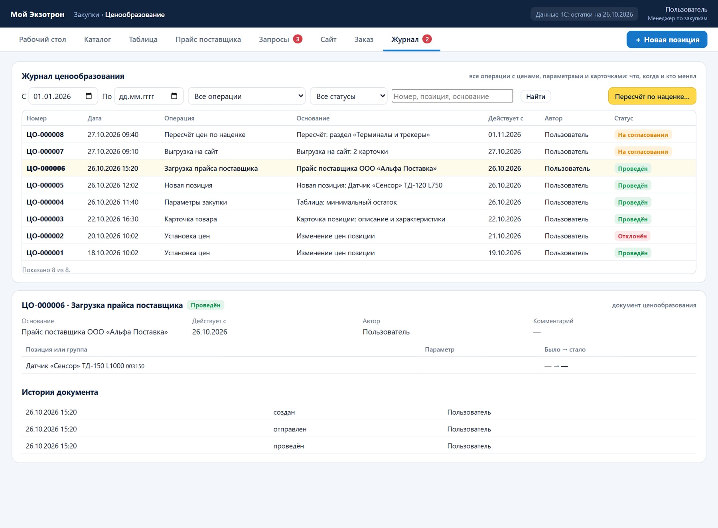Open calendar picker of the start date field
718x528 pixels.
tap(89, 96)
